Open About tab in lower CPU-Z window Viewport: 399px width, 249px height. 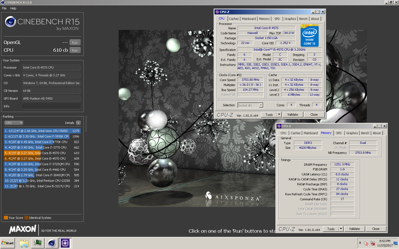click(377, 133)
